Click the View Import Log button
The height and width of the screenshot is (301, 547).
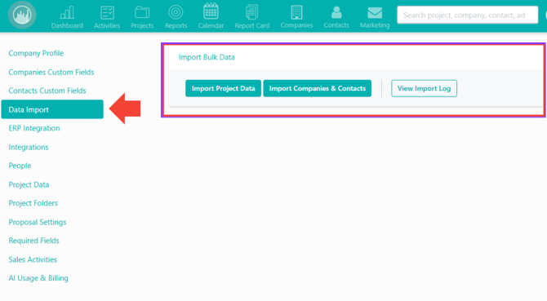click(x=424, y=88)
